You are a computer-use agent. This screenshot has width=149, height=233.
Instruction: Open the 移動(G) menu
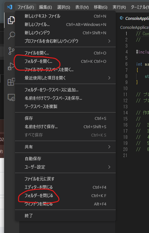[100, 7]
